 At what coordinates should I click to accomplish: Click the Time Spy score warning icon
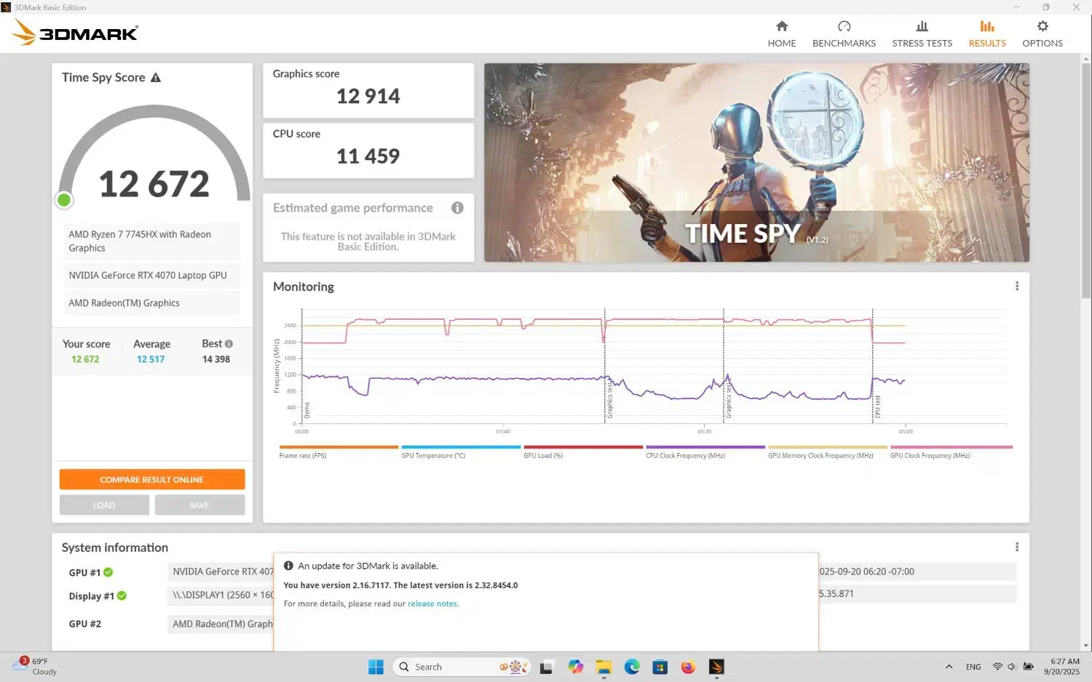[x=156, y=78]
